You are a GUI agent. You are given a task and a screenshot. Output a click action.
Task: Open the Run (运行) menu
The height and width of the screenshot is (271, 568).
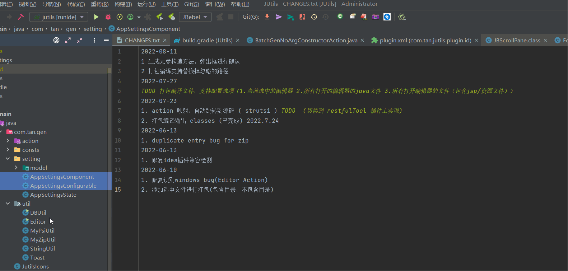click(146, 4)
